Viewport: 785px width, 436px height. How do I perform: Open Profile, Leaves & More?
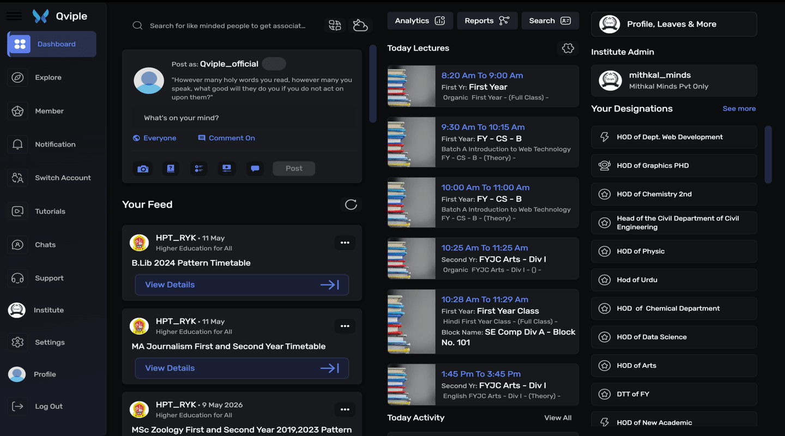coord(674,24)
